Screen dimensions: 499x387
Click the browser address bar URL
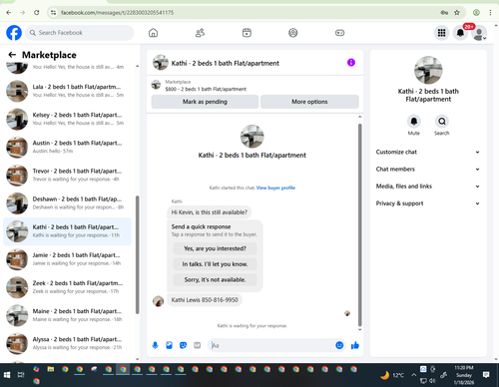click(117, 13)
